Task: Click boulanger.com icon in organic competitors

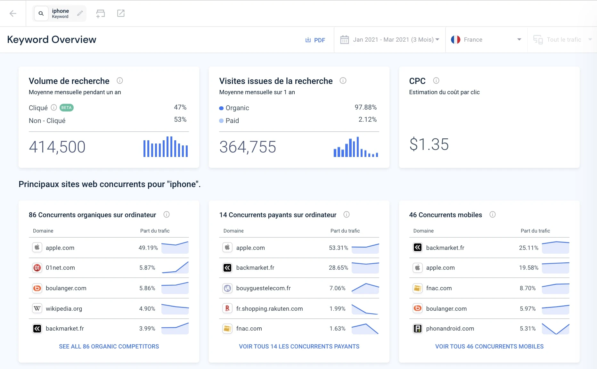Action: point(37,288)
